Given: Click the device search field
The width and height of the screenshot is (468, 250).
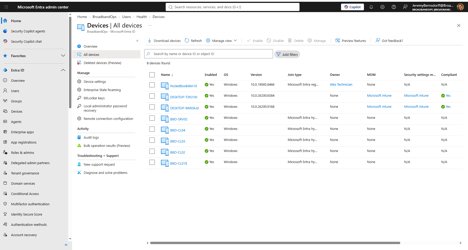Looking at the screenshot, I should [x=209, y=54].
